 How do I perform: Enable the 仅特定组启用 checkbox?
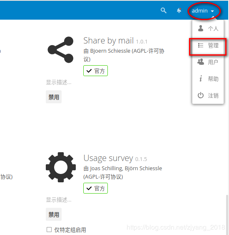[x=49, y=230]
